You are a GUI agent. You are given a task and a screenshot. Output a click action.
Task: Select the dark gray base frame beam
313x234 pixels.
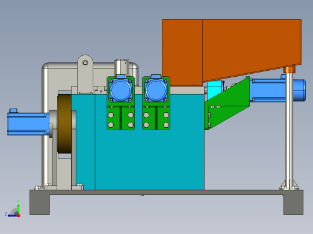167,193
